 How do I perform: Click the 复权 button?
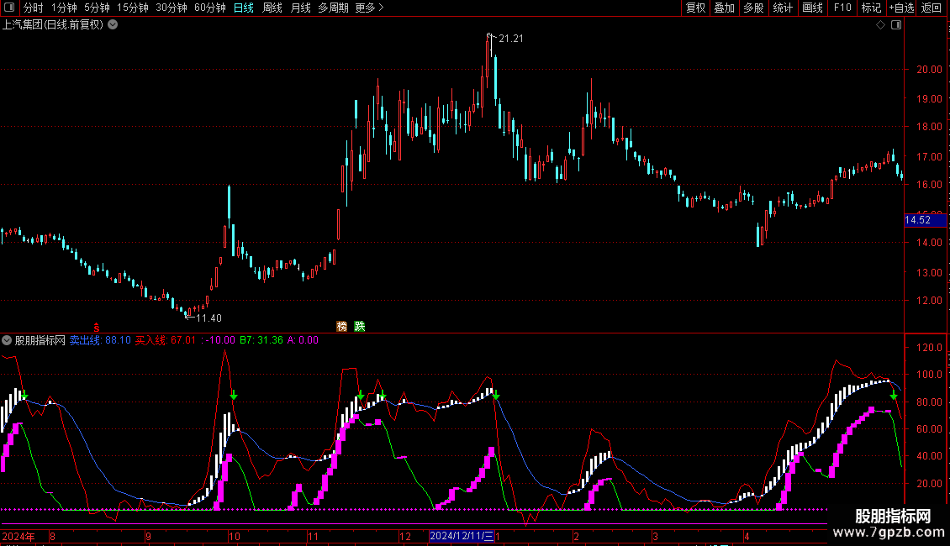[695, 8]
